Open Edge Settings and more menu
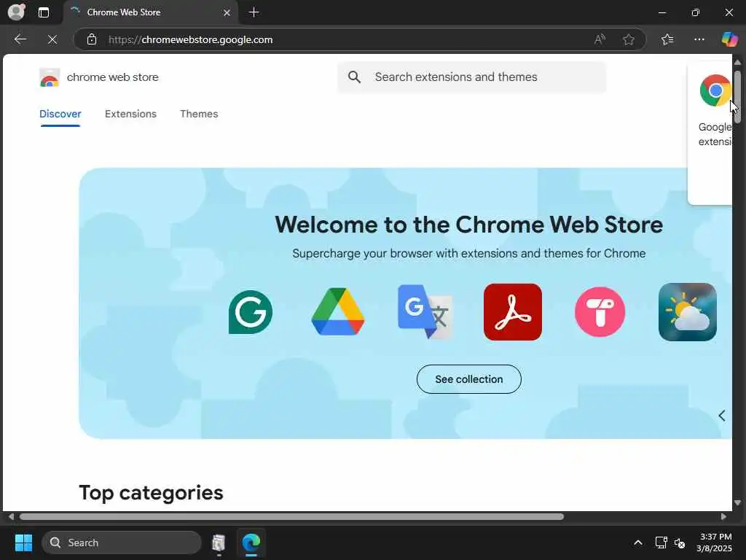This screenshot has width=746, height=560. tap(699, 39)
